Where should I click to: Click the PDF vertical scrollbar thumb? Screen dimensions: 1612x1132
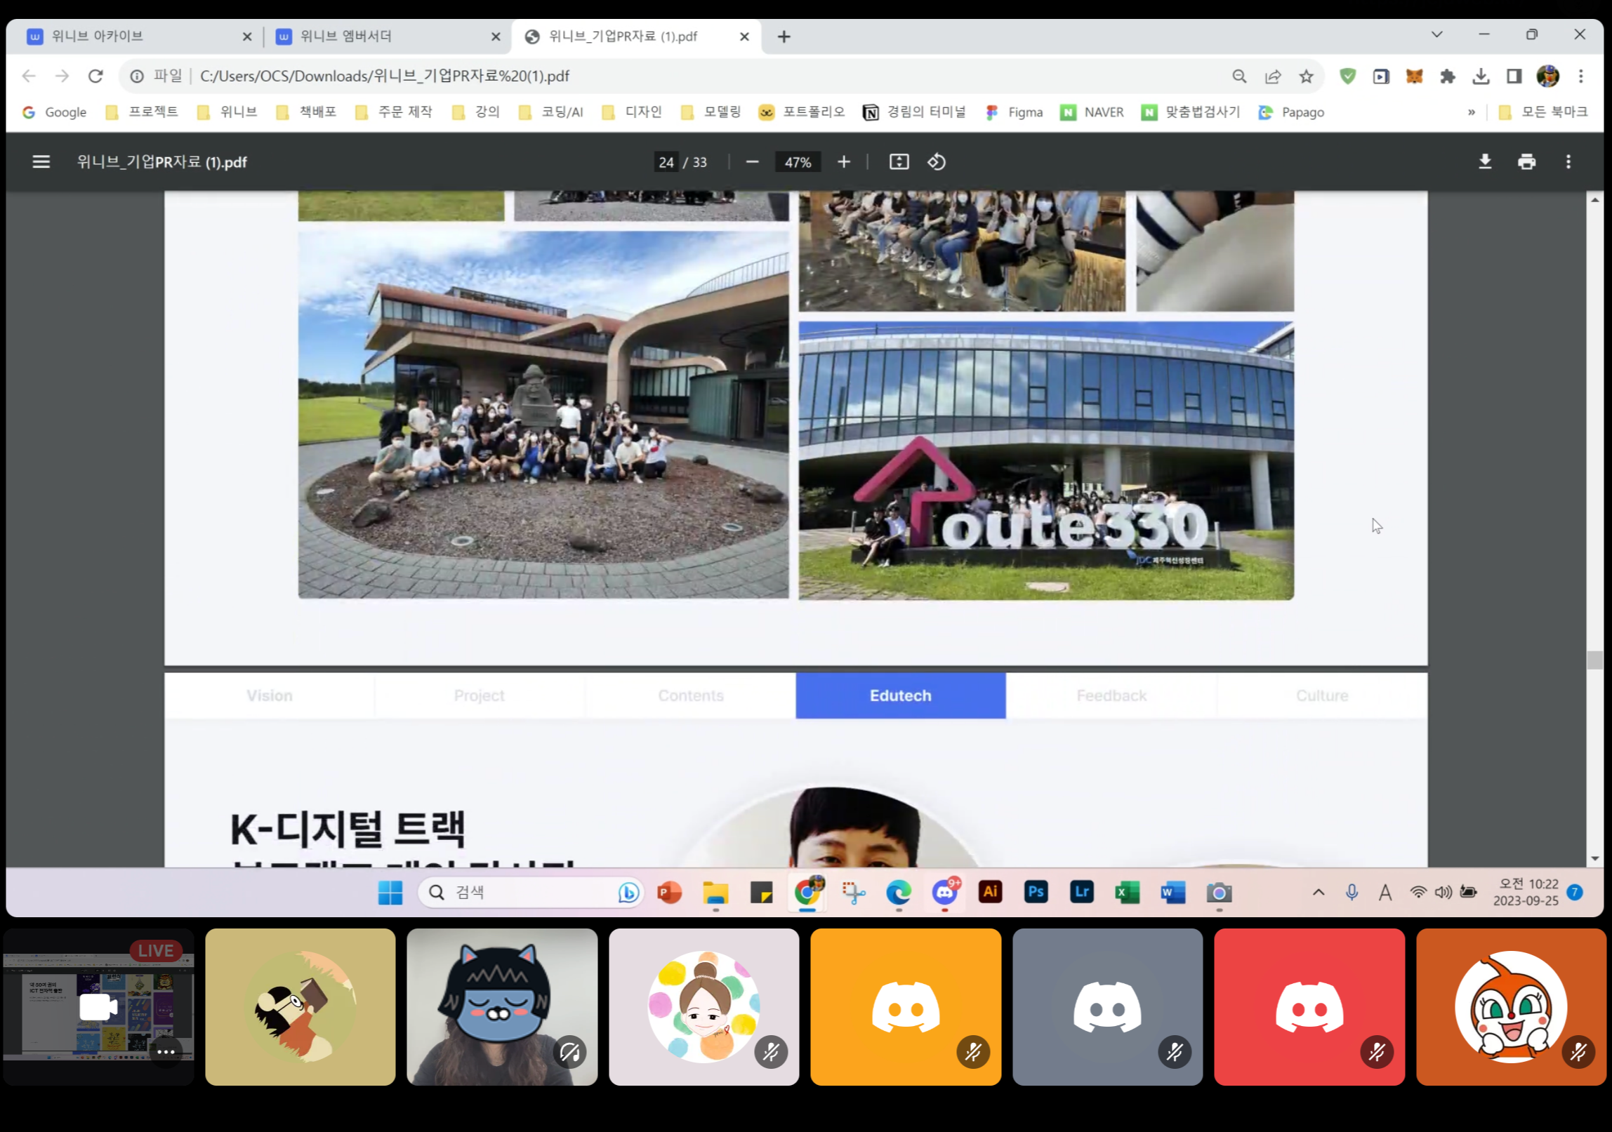(x=1594, y=660)
